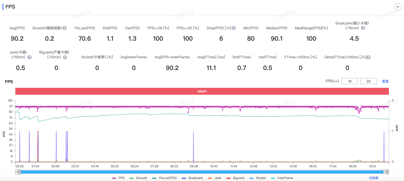Select the red label1 bar
This screenshot has width=404, height=181.
pyautogui.click(x=202, y=91)
